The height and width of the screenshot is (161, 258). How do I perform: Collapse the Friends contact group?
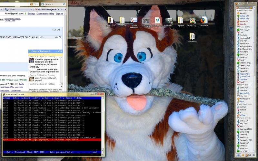(237, 27)
